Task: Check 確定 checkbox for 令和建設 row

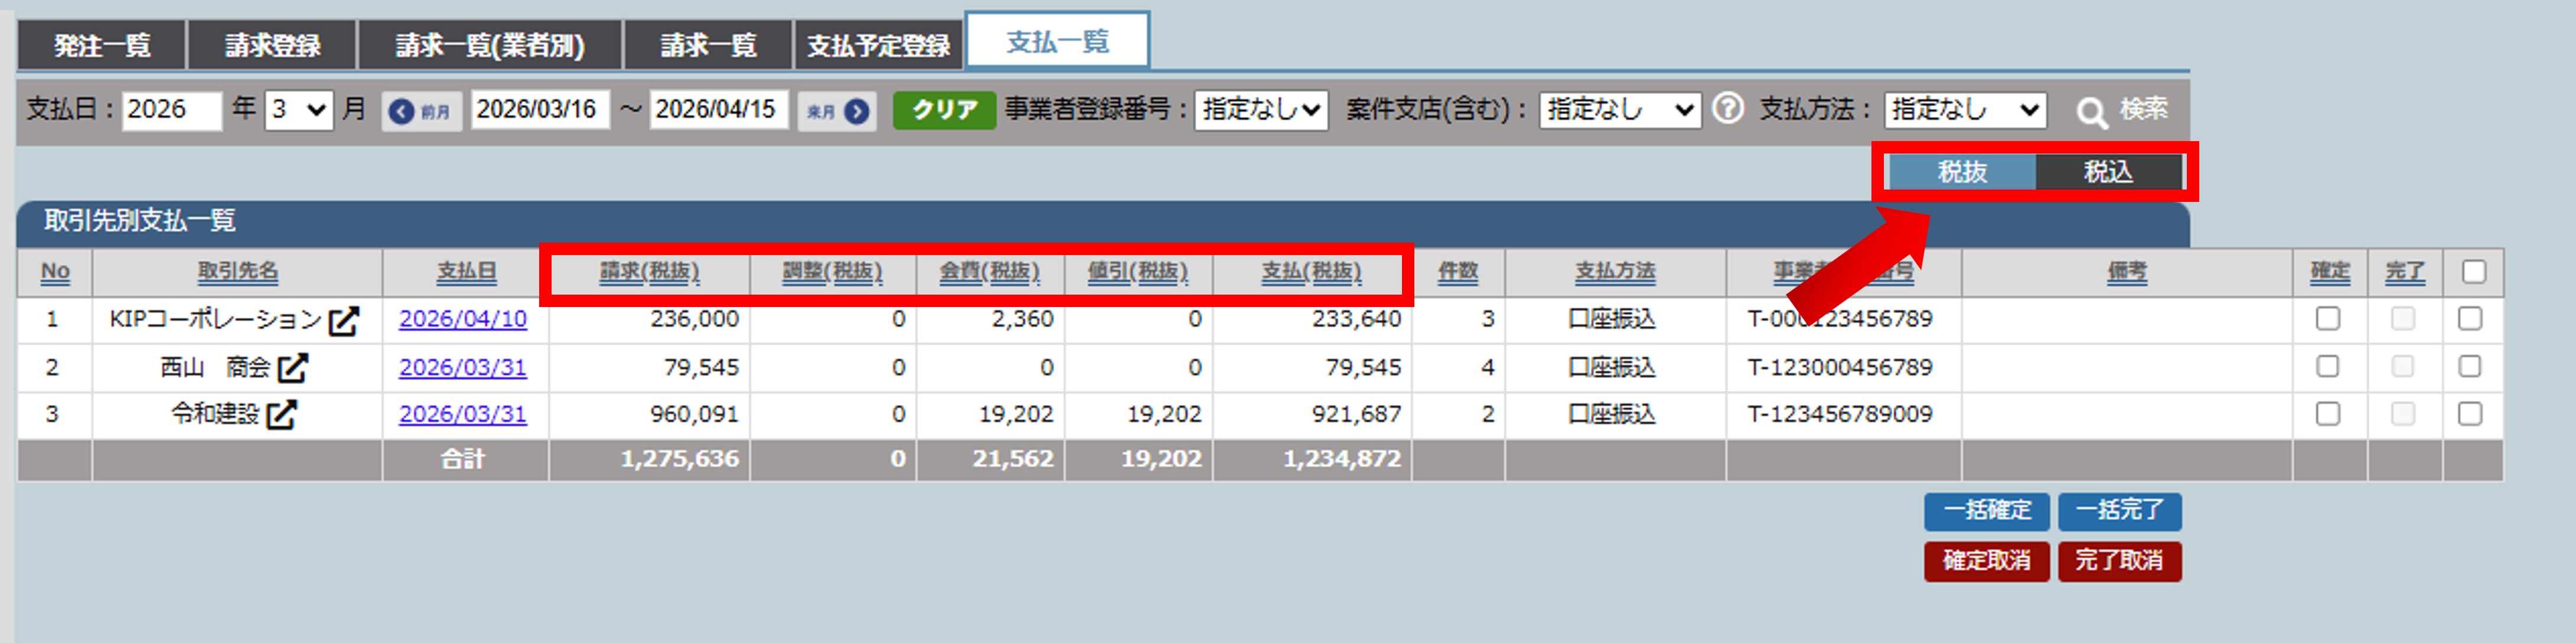Action: pos(2327,414)
